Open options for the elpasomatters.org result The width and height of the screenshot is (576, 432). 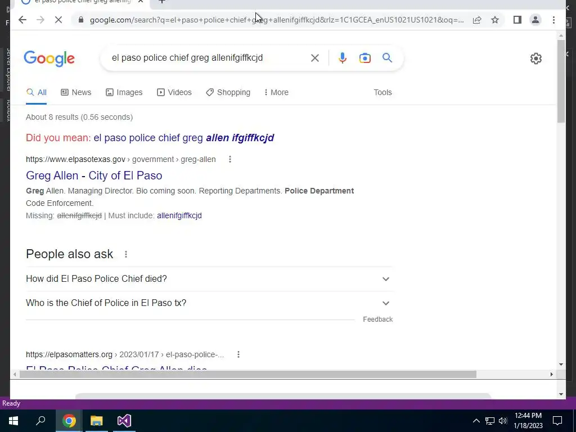coord(238,354)
